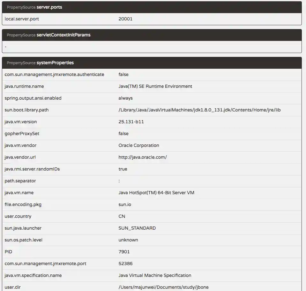Select the user.dir key

tap(12, 287)
